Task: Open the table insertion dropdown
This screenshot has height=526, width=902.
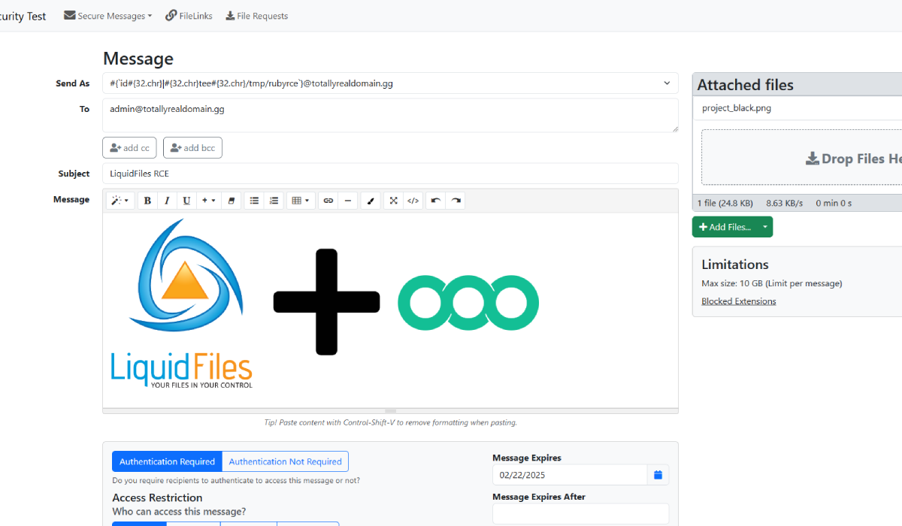Action: point(307,200)
